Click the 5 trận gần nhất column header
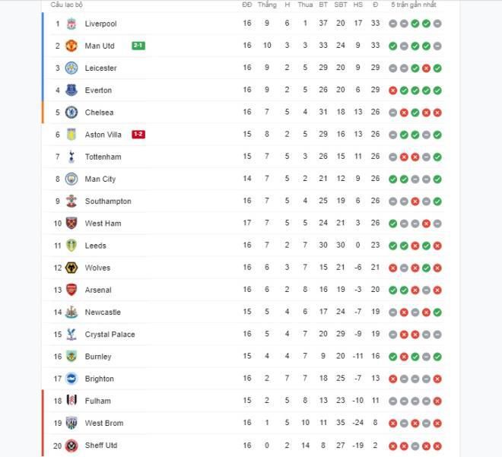This screenshot has height=457, width=502. 414,5
